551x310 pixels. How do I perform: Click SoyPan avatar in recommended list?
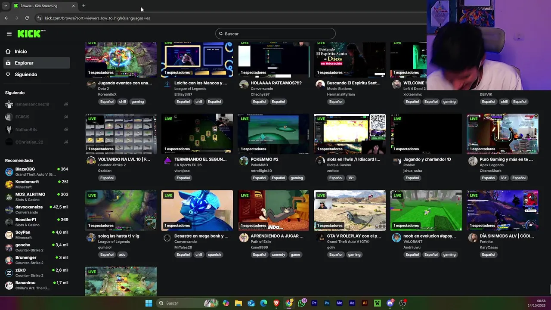click(x=9, y=235)
